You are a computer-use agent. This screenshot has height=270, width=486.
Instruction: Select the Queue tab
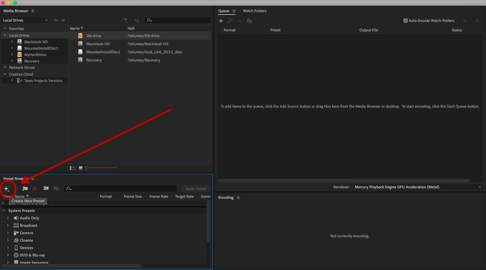tap(224, 11)
